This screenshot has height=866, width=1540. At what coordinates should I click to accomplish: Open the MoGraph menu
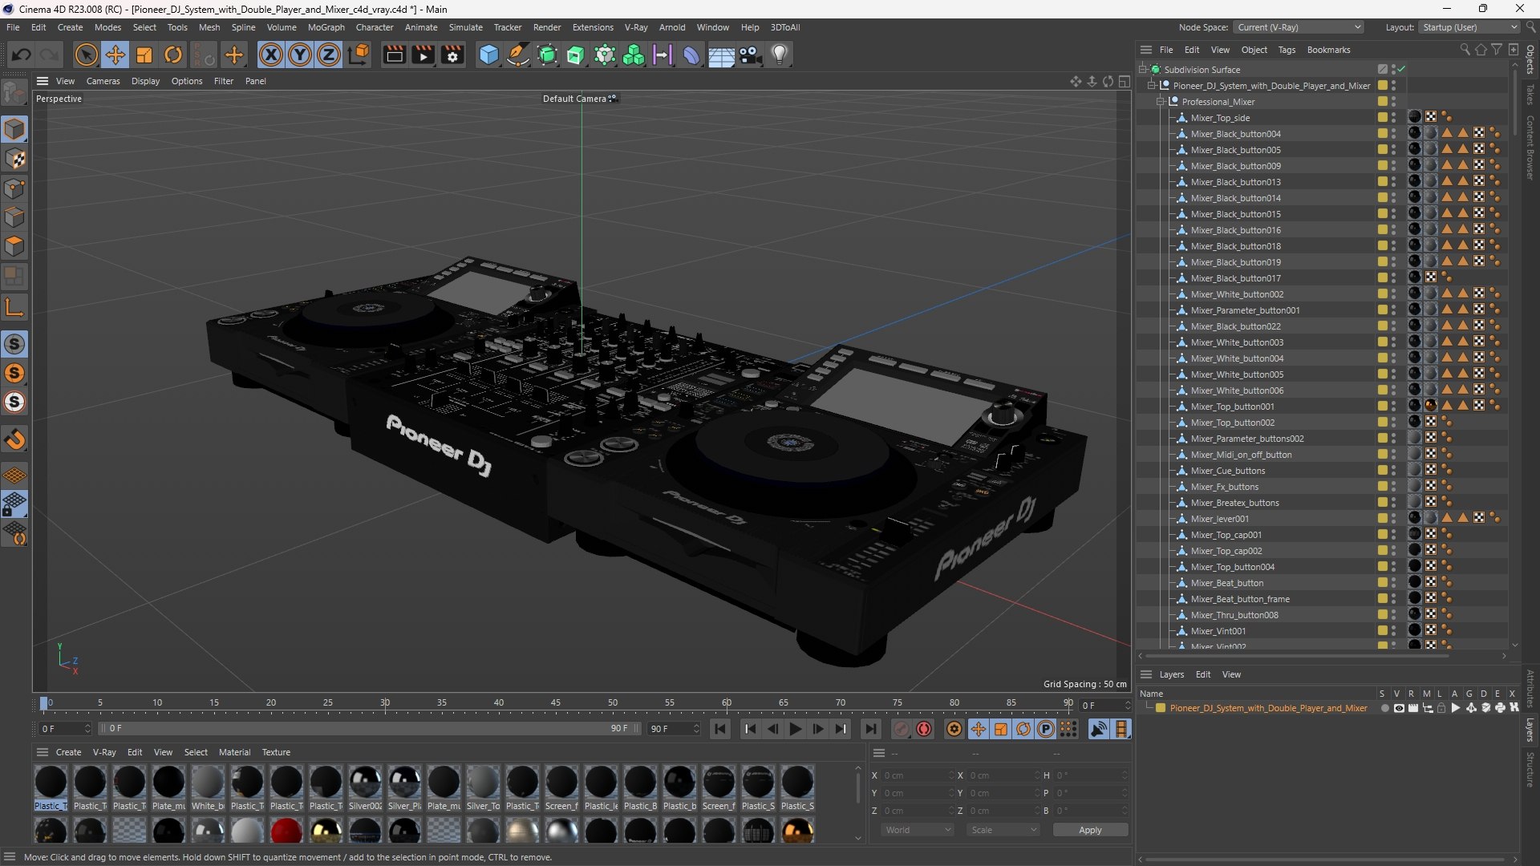click(326, 27)
